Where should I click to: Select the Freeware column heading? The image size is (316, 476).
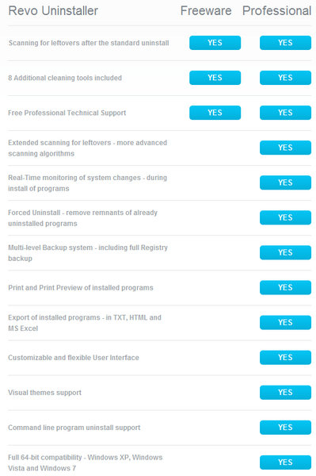pos(206,11)
